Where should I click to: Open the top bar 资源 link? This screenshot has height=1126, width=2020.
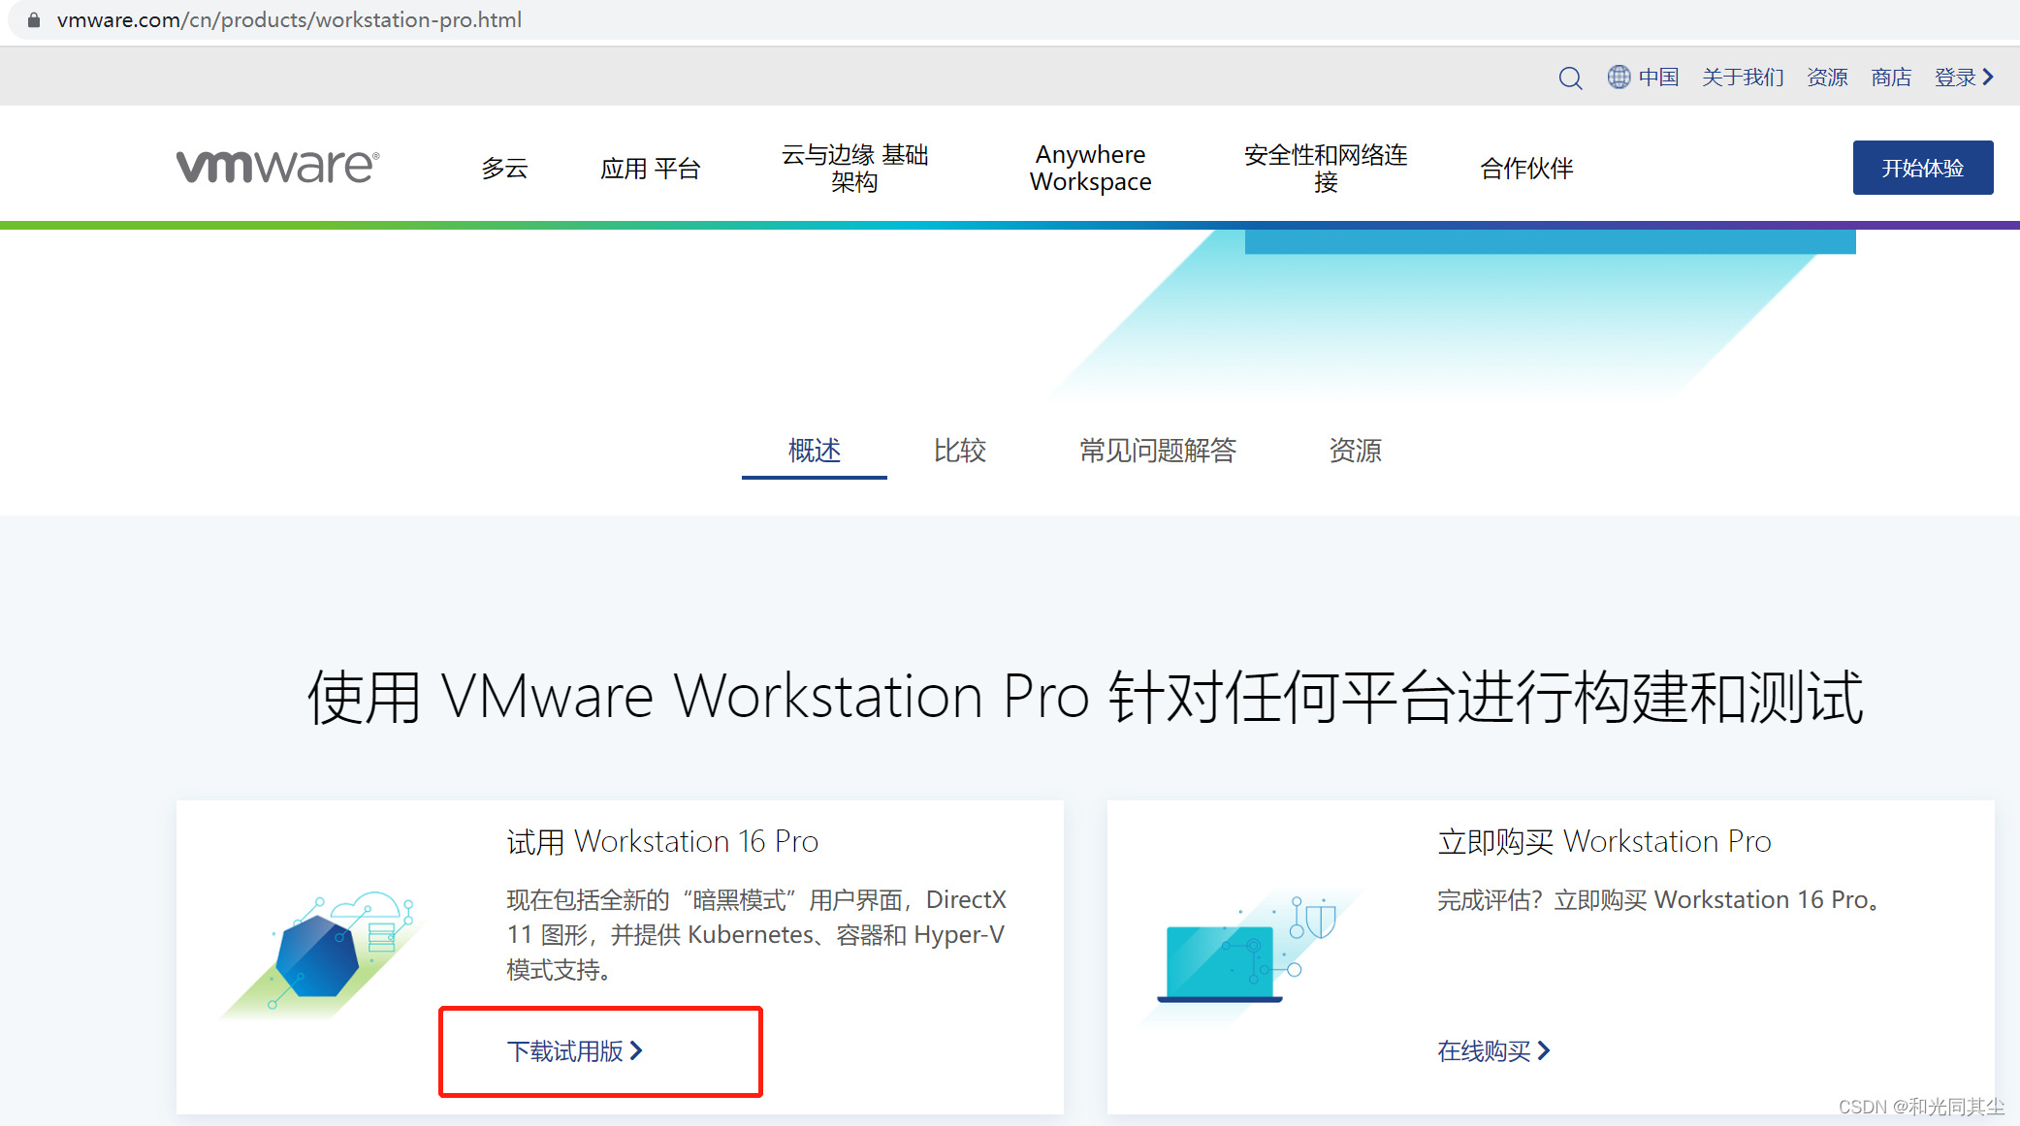[x=1827, y=77]
